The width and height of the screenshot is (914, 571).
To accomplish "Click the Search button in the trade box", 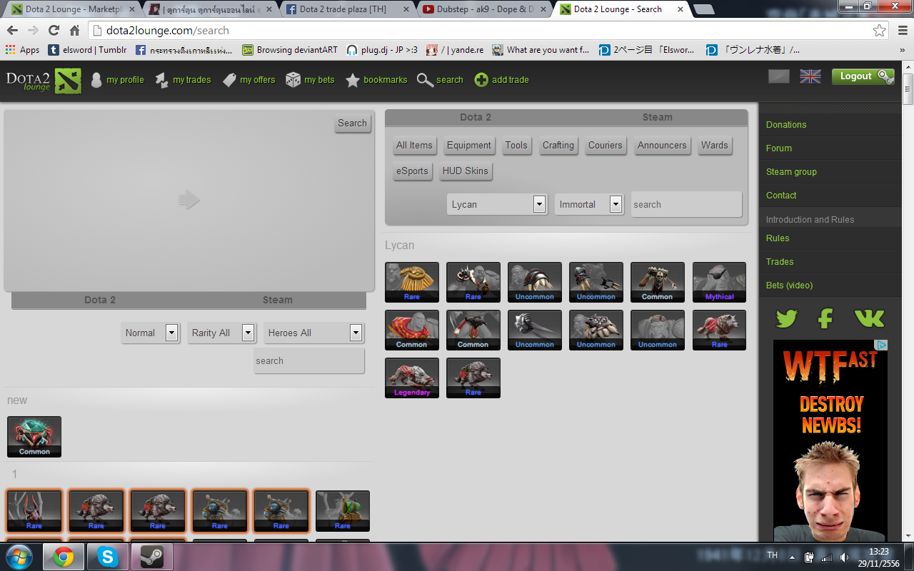I will click(x=352, y=123).
